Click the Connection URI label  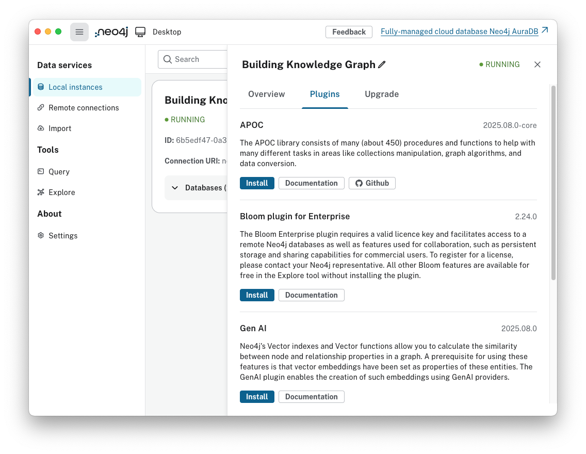click(192, 160)
